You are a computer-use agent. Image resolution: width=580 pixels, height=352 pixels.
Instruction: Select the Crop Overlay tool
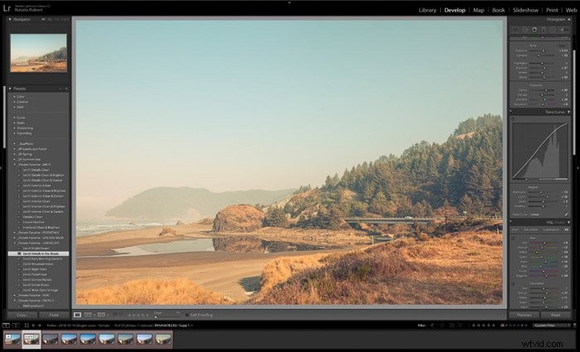pos(515,30)
